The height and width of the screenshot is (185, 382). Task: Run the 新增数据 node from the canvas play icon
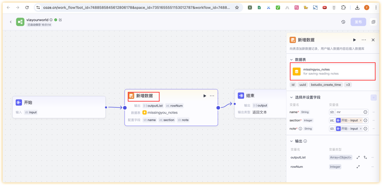click(205, 96)
